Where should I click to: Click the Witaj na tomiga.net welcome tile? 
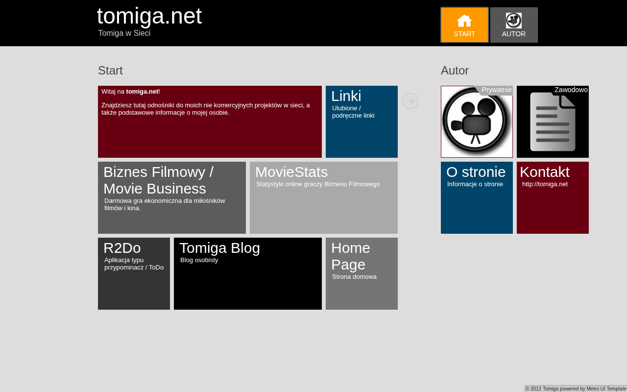click(x=210, y=122)
